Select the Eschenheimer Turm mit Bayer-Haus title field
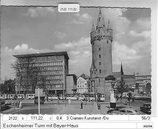Viewport: 158px width, 129px height. tap(69, 126)
